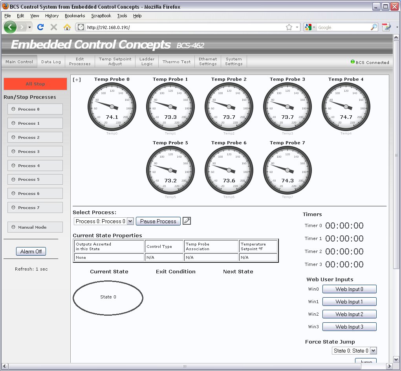Open the ScrapBook notepad toolbar icon

coord(386,27)
